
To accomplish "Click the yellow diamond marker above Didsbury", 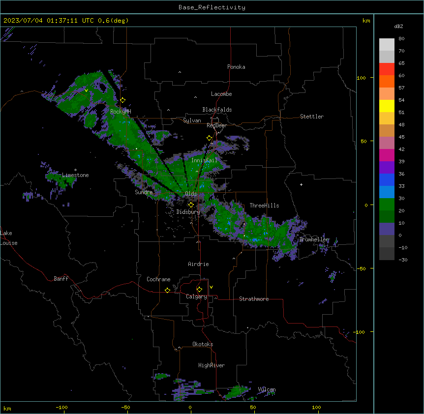I will tap(191, 205).
